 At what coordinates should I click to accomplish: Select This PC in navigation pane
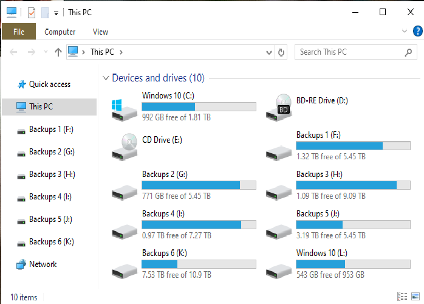click(49, 106)
